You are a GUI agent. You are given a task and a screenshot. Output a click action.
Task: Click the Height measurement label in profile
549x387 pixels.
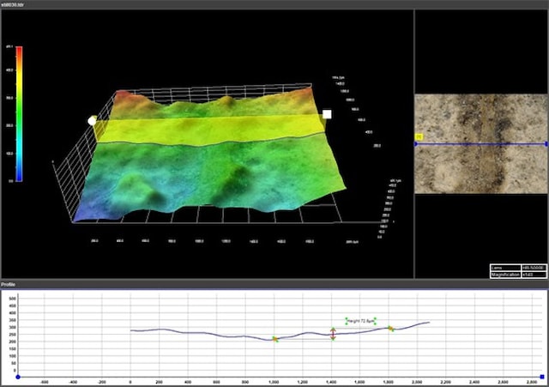pyautogui.click(x=360, y=320)
